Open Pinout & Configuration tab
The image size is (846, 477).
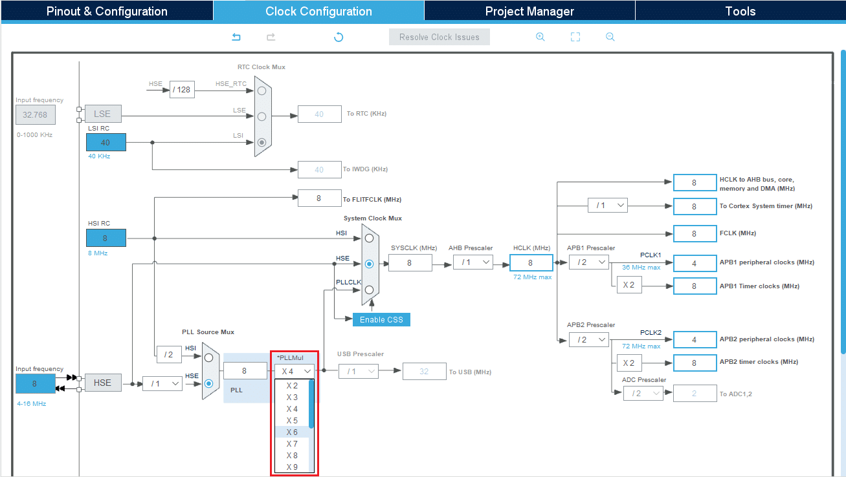click(107, 11)
